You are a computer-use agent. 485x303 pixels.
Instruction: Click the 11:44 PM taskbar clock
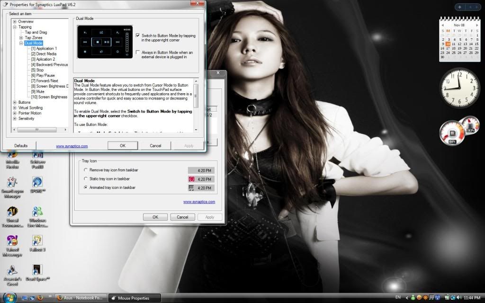coord(472,298)
